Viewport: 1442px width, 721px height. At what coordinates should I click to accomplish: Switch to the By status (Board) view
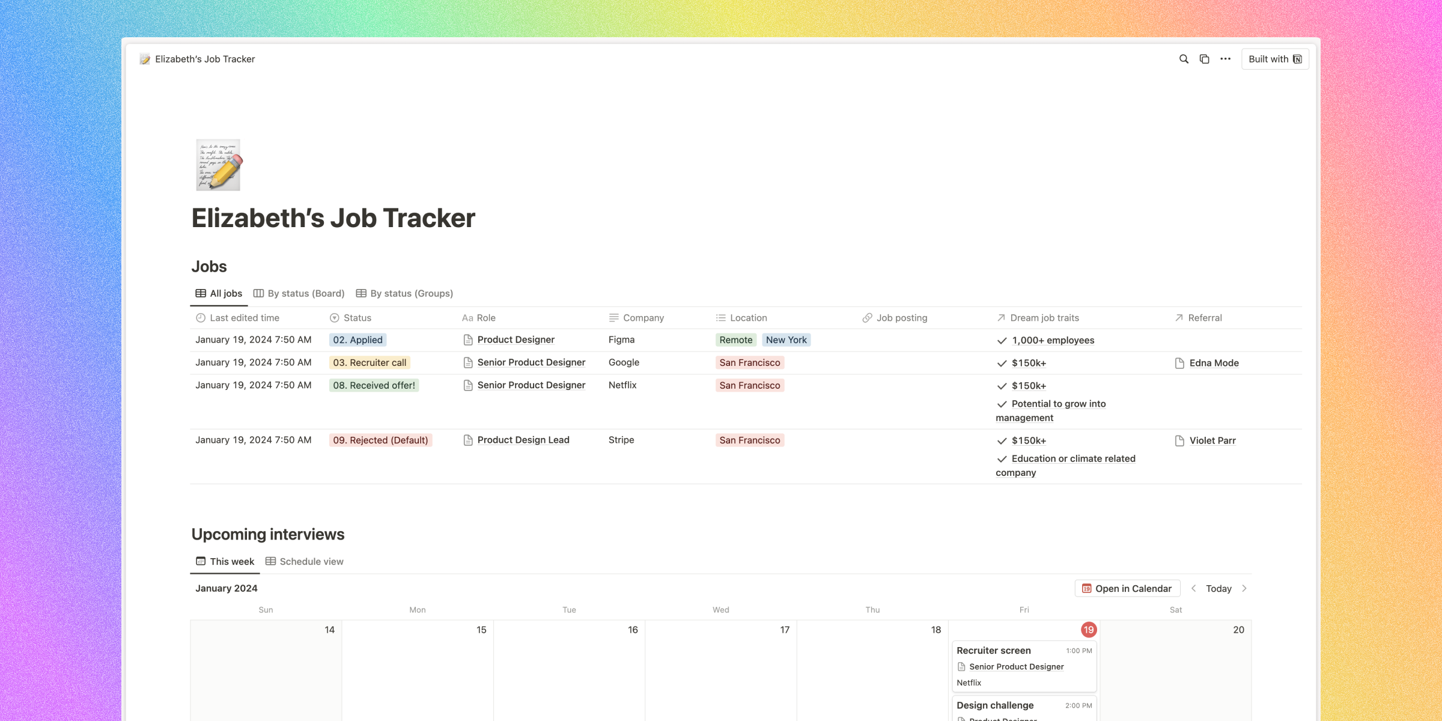coord(299,293)
